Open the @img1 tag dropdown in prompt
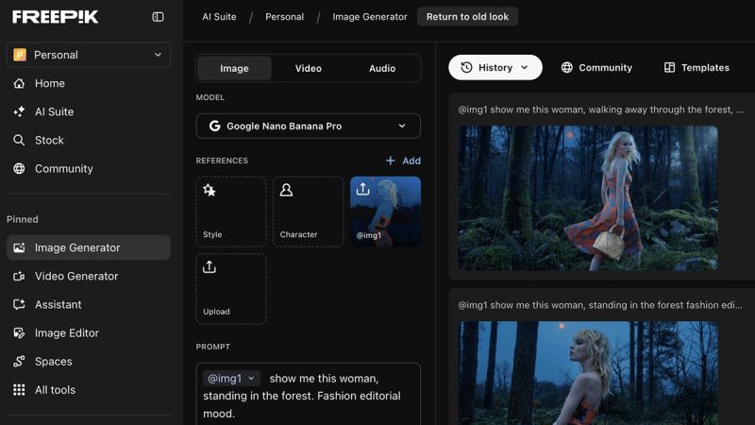This screenshot has height=425, width=755. coord(231,379)
